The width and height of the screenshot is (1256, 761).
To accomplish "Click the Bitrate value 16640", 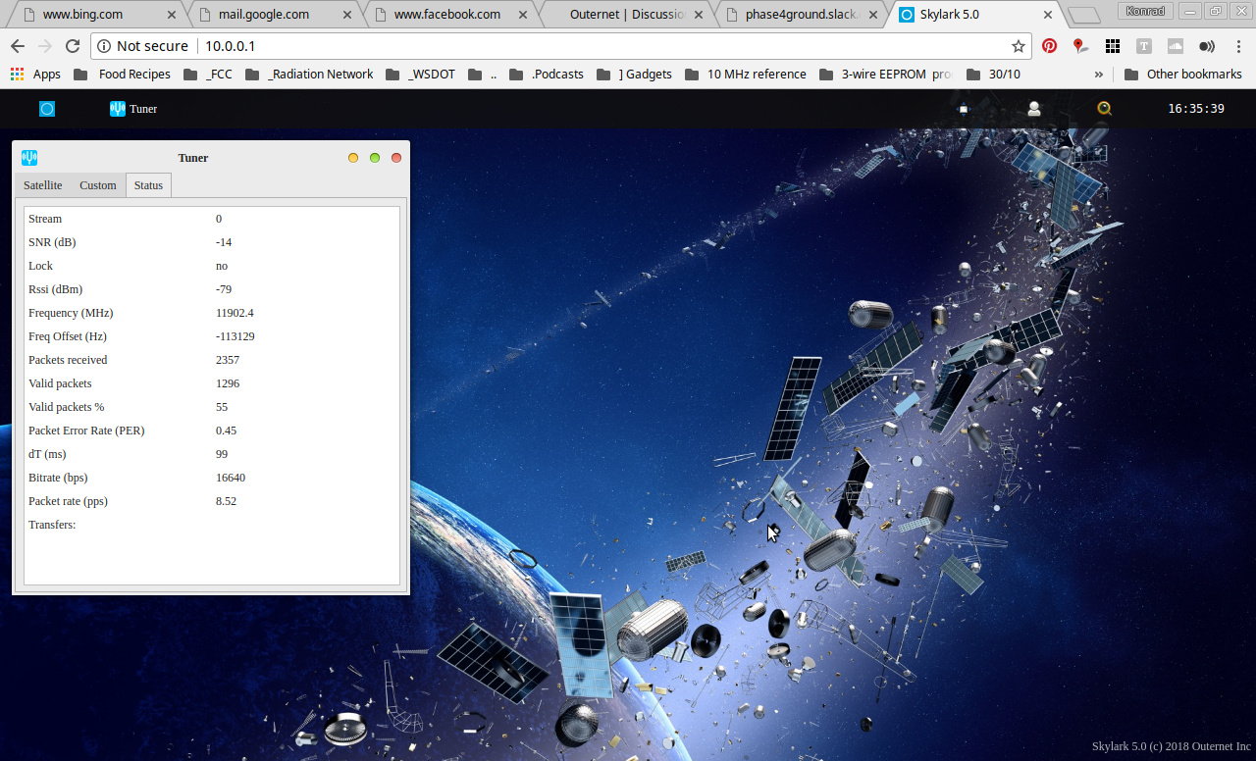I will (231, 478).
